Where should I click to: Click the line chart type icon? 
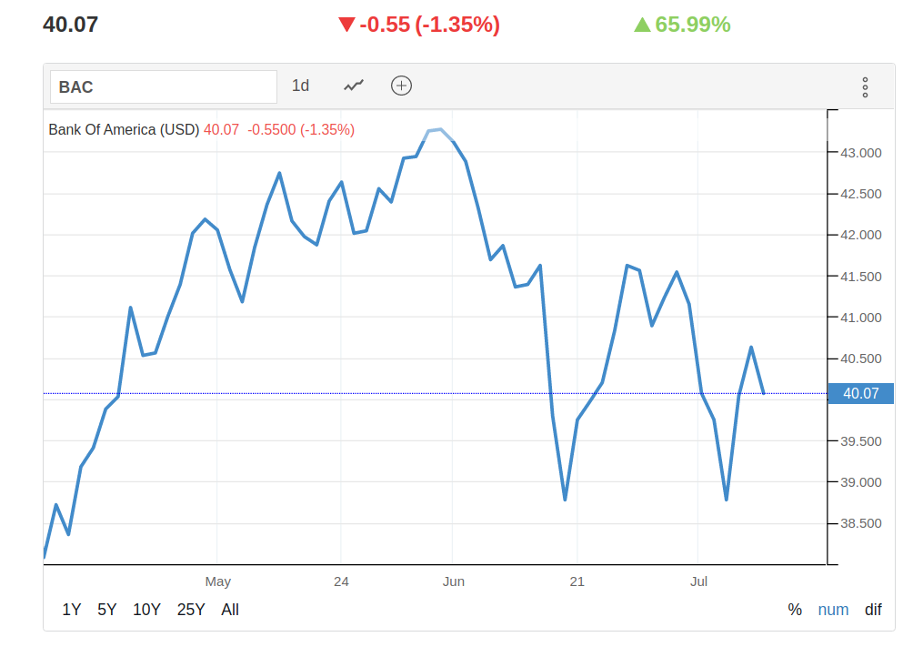tap(354, 86)
